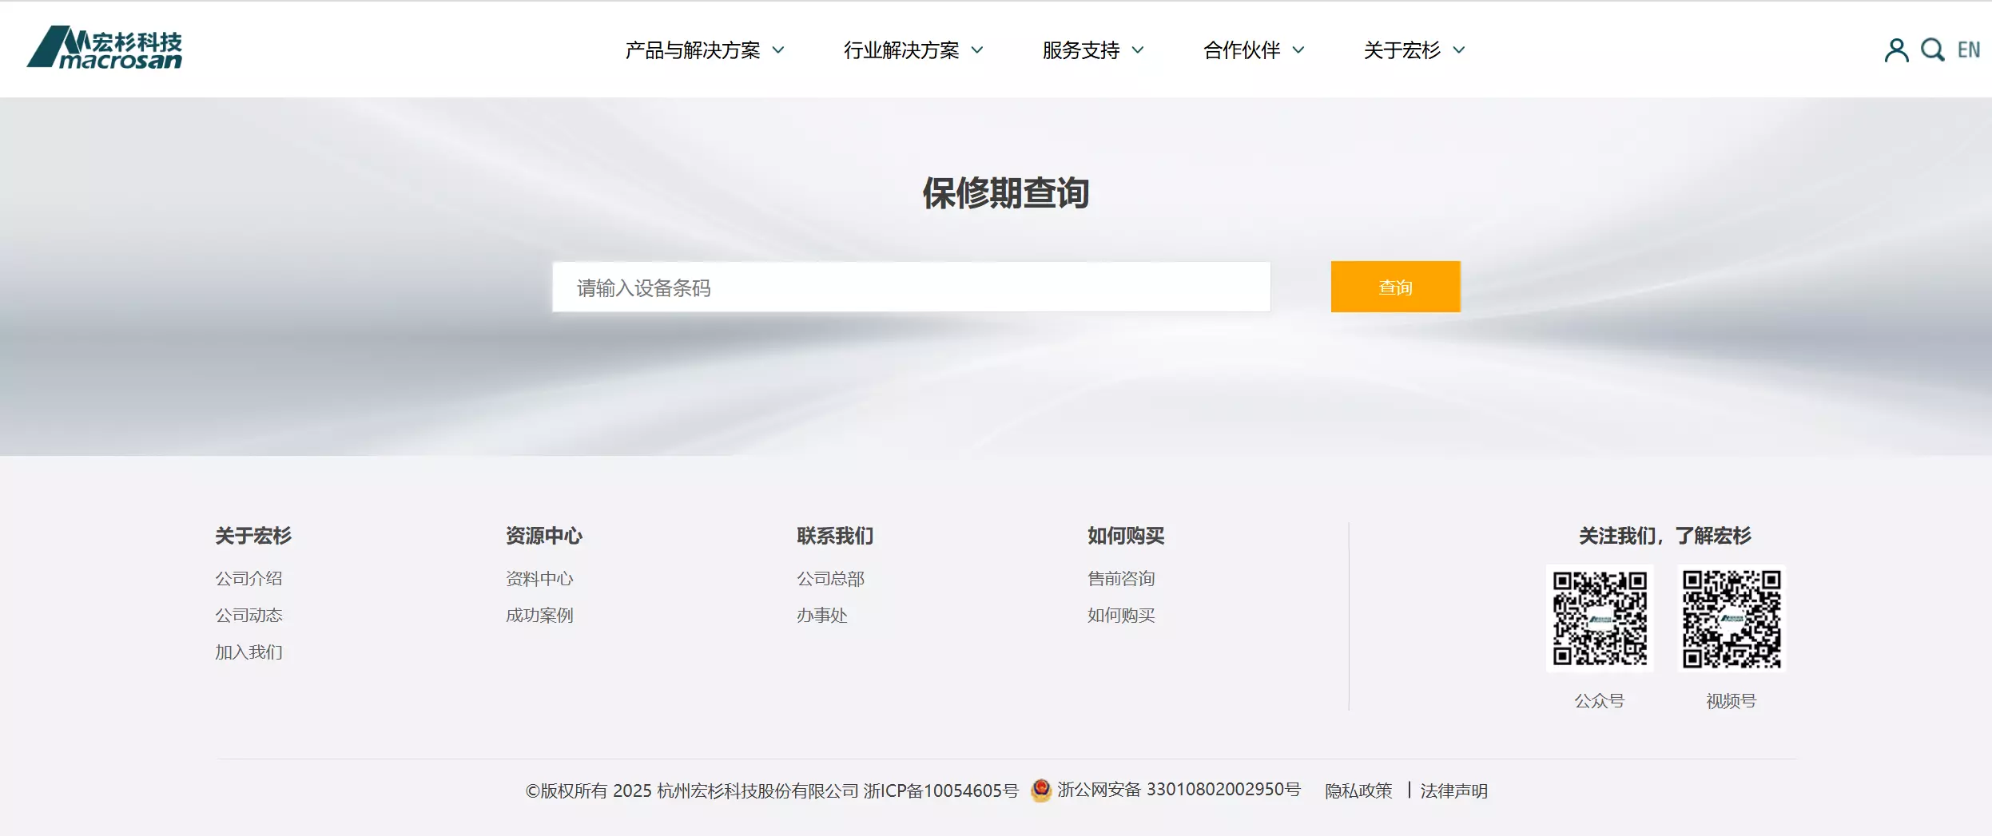Click the 浙ICP备10054605号 link

940,790
